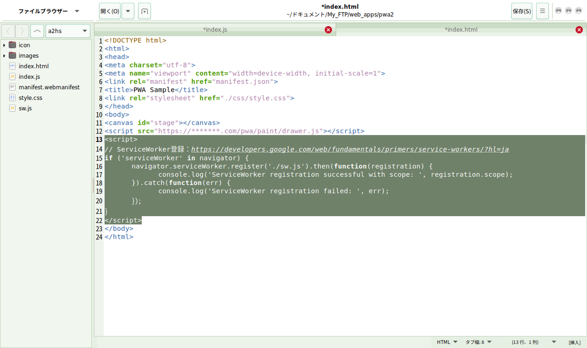
Task: Open index.html in the file browser
Action: (34, 66)
